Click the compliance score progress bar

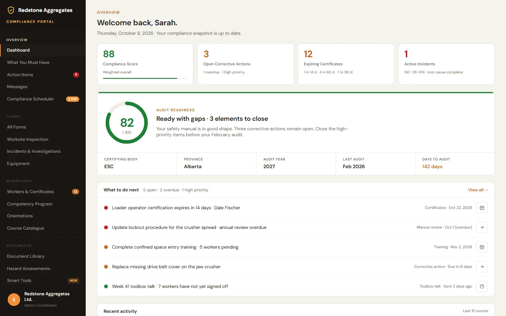(x=145, y=78)
